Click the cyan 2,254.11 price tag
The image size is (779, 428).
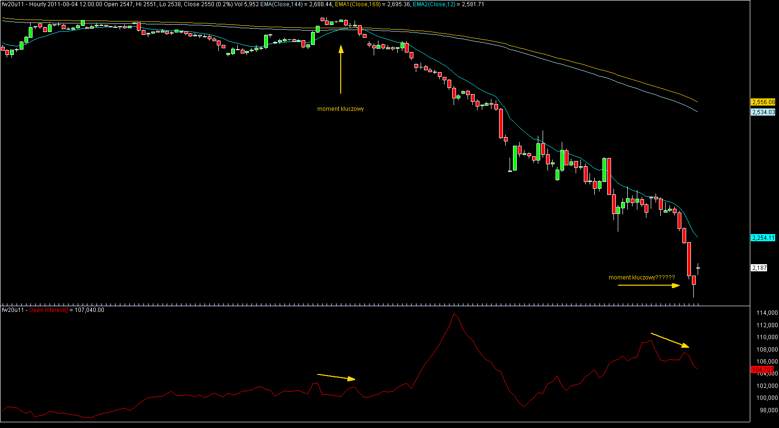click(763, 238)
